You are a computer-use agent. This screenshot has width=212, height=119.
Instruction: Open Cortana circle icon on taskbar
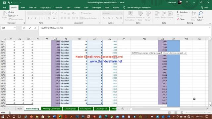click(x=14, y=117)
